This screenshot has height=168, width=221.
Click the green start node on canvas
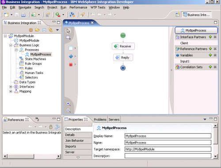(123, 35)
